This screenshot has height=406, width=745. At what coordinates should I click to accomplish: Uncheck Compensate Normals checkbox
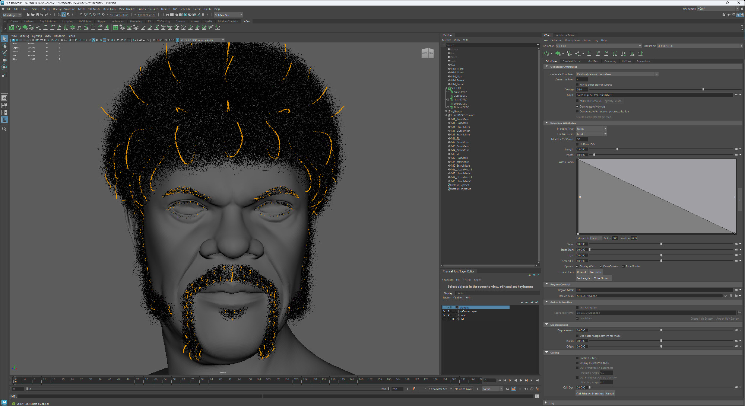pos(577,106)
